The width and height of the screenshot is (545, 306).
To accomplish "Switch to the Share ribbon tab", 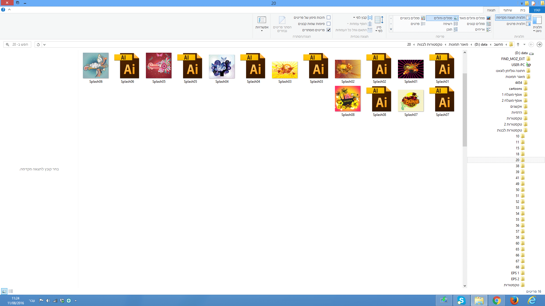I will pos(508,10).
